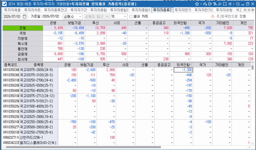Click the 13,759 투신 total cell
The image size is (256, 150).
[96, 28]
